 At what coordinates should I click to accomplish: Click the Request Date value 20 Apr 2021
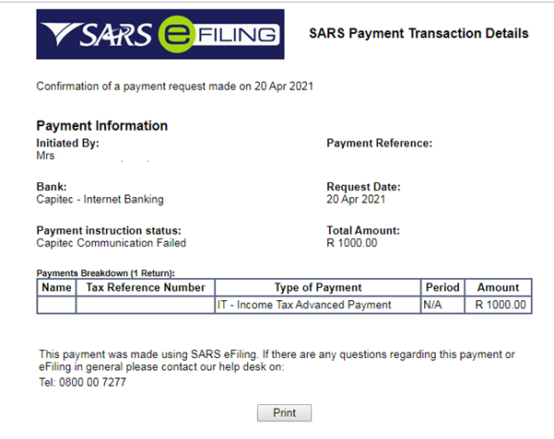(356, 199)
